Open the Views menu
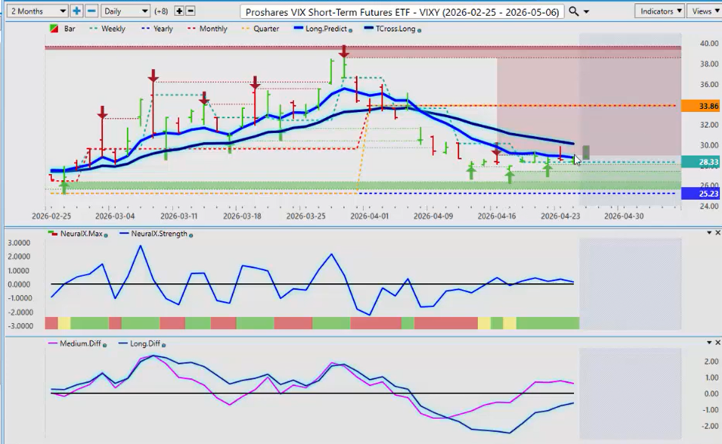This screenshot has height=444, width=722. [705, 11]
